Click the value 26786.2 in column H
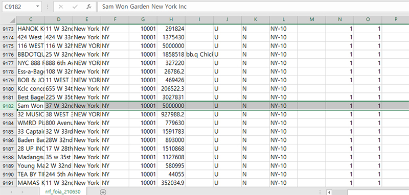This screenshot has width=409, height=195. pos(171,71)
